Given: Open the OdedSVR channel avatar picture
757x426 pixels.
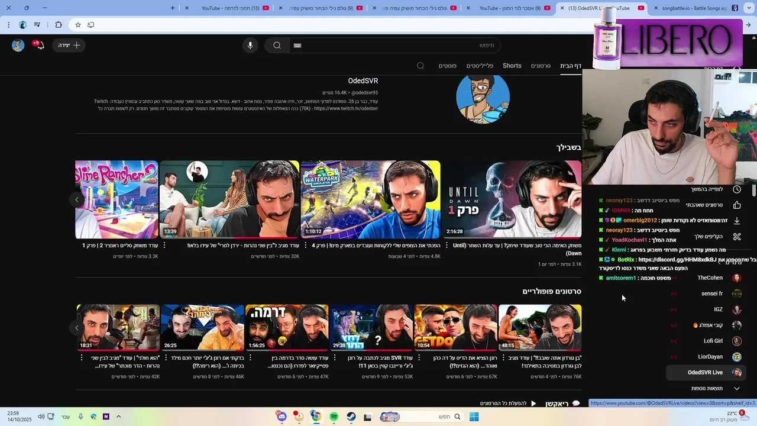Looking at the screenshot, I should tap(483, 98).
